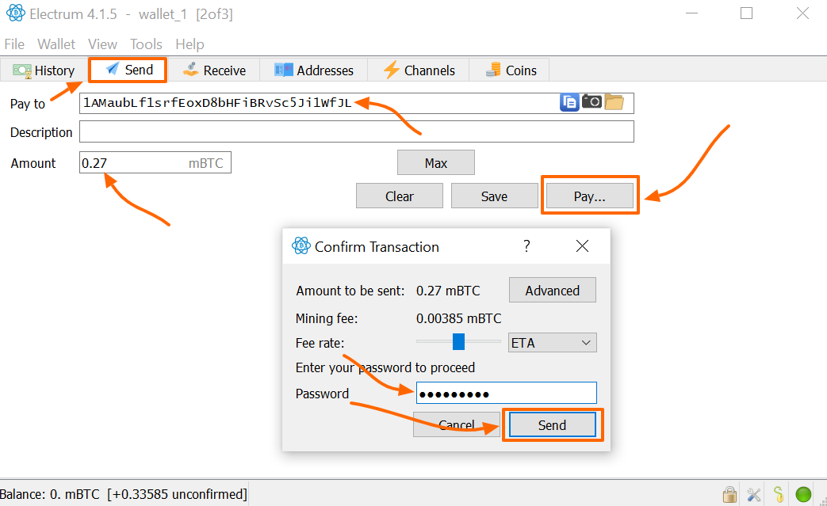This screenshot has width=827, height=506.
Task: Show the Coins tab
Action: pos(511,70)
